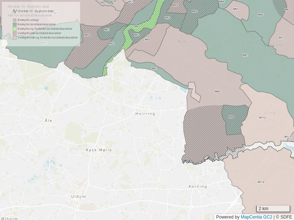Click the Korning place name
The image size is (294, 220).
[x=198, y=187]
